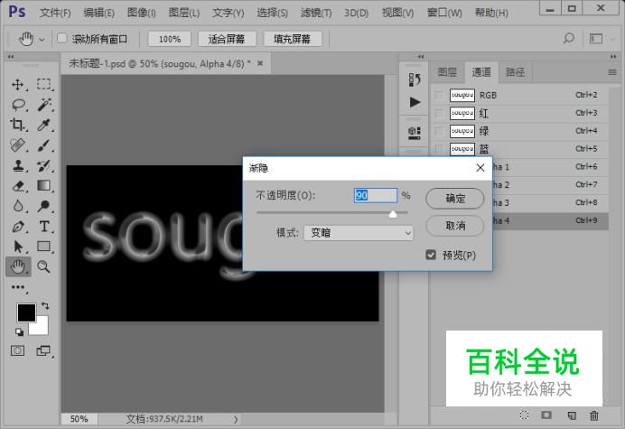Expand the status bar info arrow
The height and width of the screenshot is (429, 625).
236,419
